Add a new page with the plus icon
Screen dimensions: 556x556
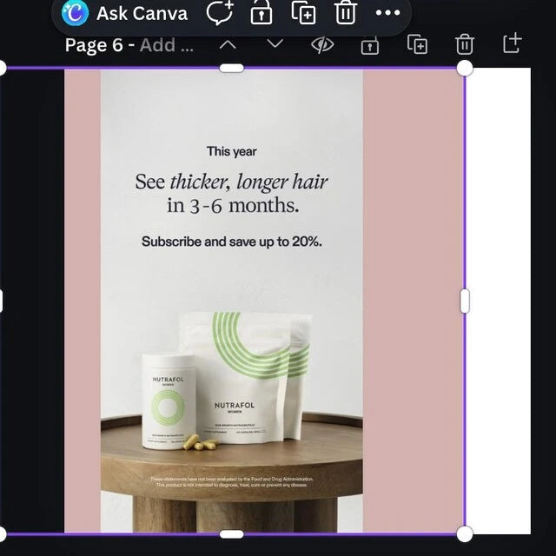coord(513,43)
